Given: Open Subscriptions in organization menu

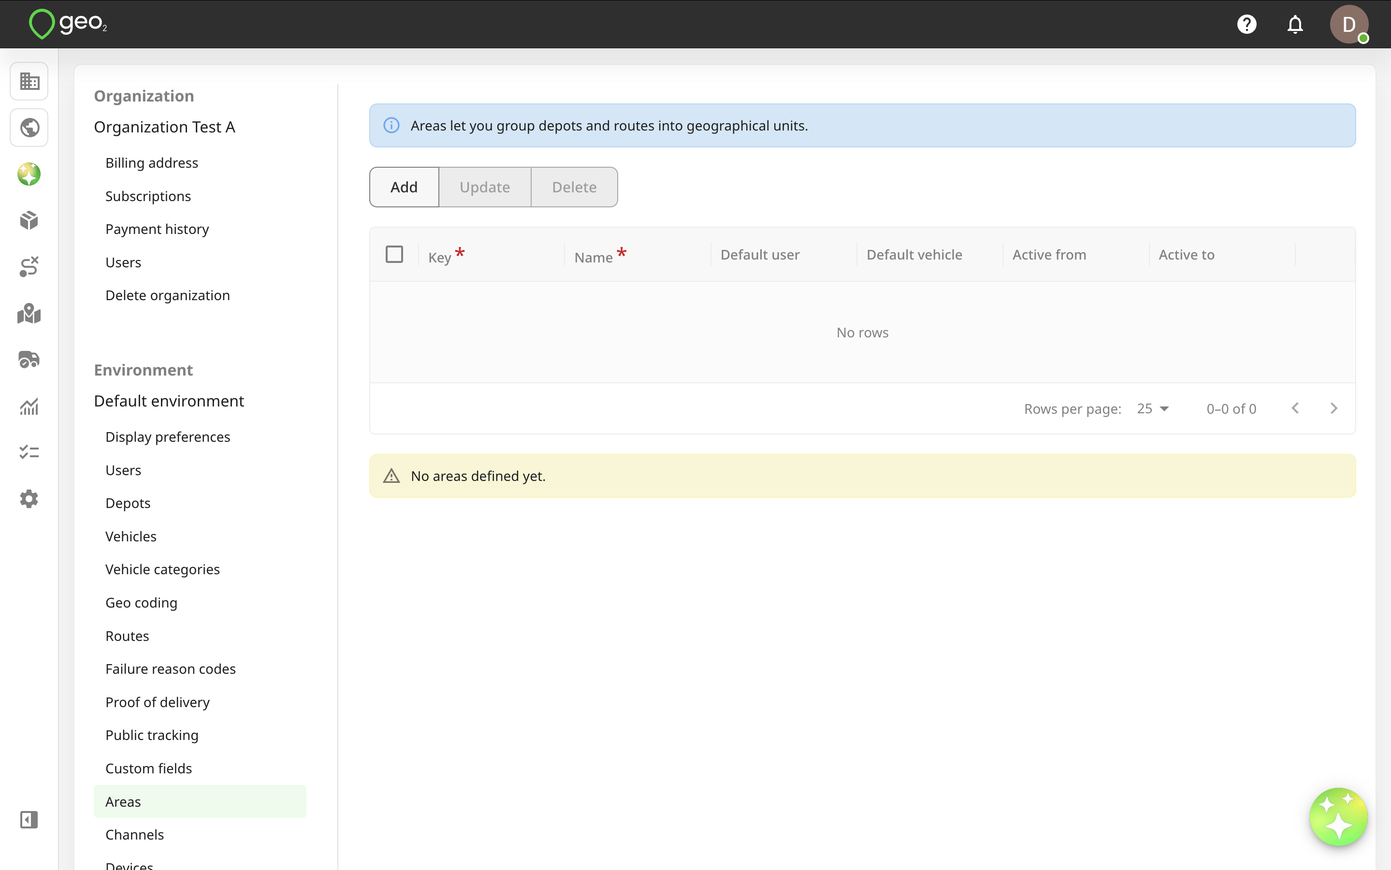Looking at the screenshot, I should point(148,196).
